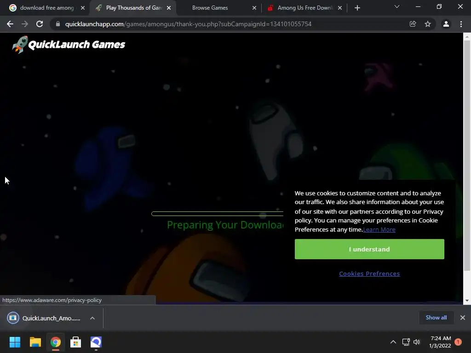Open the notification badge in the tray
Viewport: 471px width, 353px height.
458,342
